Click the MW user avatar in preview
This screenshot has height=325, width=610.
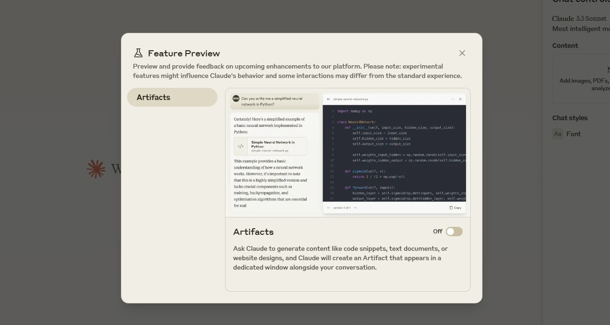[236, 99]
